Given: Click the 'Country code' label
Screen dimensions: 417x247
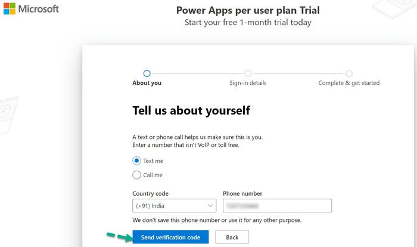Looking at the screenshot, I should point(150,193).
